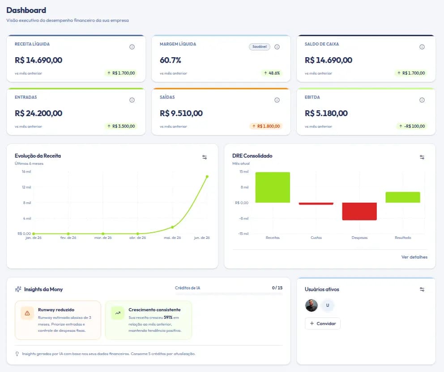
Task: Click the mai. de 26 data point on revenue chart
Action: click(x=172, y=227)
